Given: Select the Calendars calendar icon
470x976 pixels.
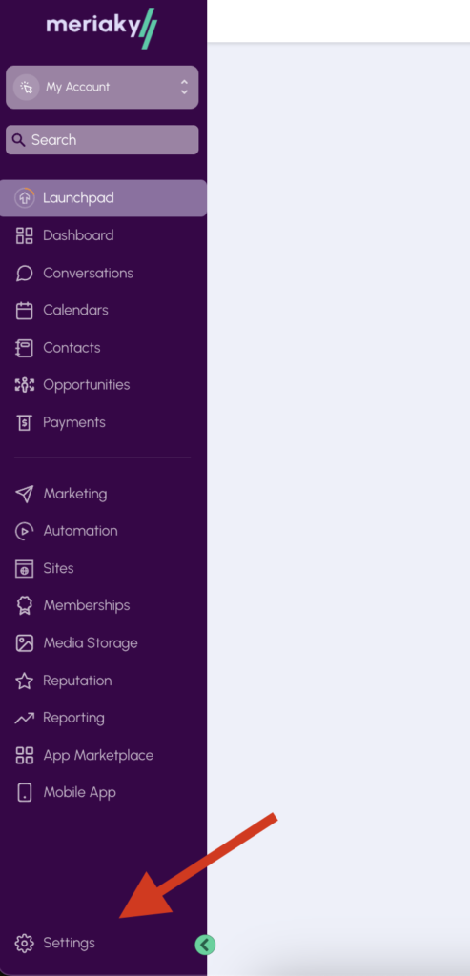Looking at the screenshot, I should pos(24,310).
